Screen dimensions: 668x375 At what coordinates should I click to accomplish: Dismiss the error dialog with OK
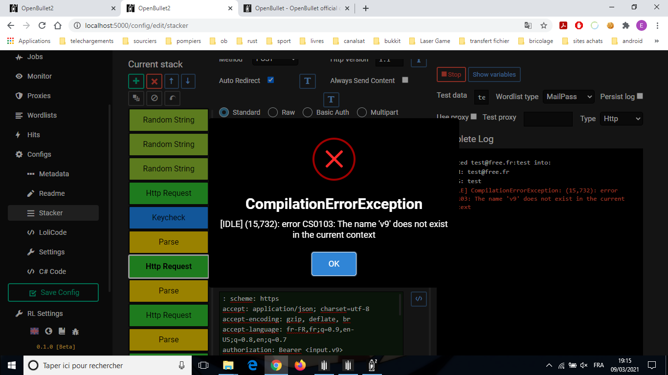pyautogui.click(x=334, y=264)
